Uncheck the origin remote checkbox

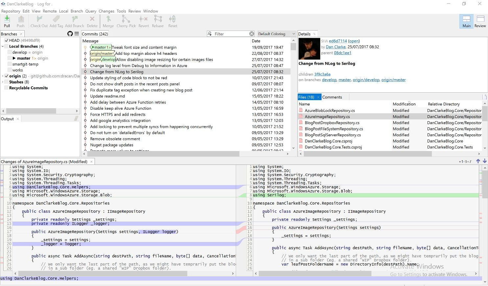pos(6,76)
